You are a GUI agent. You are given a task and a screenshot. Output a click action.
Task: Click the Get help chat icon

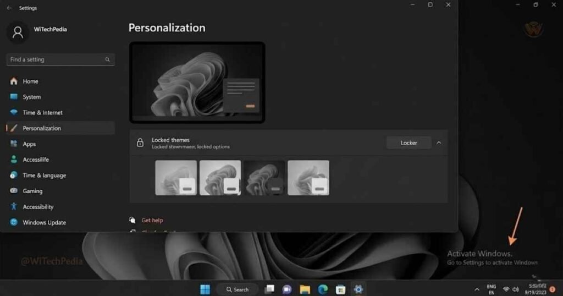[x=133, y=220]
